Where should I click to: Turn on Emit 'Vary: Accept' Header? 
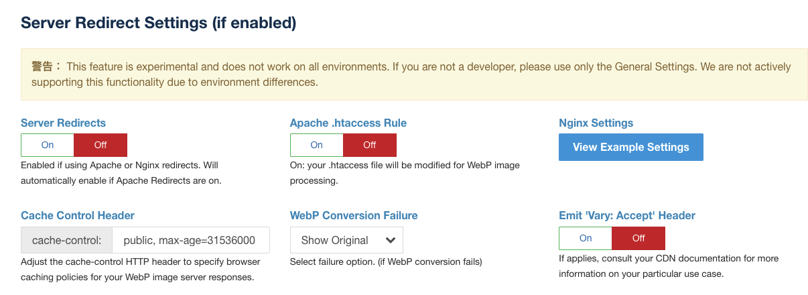coord(586,238)
